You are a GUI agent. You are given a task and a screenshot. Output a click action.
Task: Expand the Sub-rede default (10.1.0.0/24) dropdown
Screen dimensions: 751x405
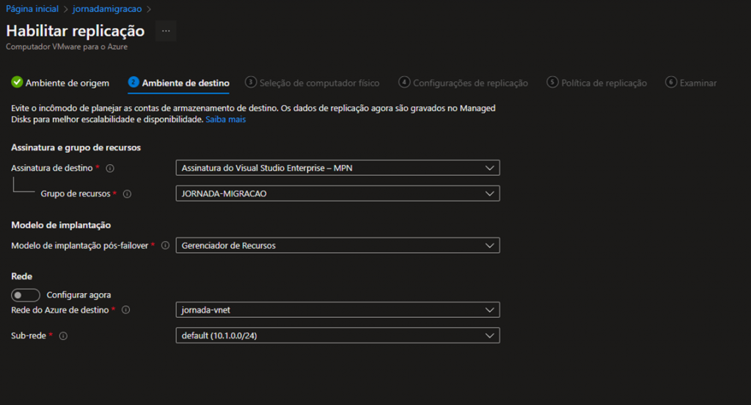[337, 336]
